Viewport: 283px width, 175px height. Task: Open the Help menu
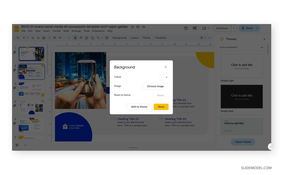pyautogui.click(x=110, y=31)
